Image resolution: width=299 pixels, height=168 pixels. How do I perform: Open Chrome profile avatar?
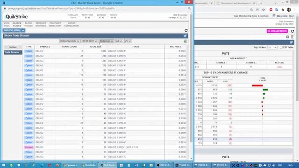click(x=289, y=10)
